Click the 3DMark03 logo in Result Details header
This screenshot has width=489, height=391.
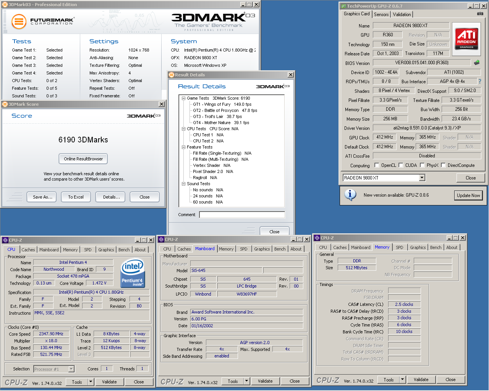pos(273,87)
